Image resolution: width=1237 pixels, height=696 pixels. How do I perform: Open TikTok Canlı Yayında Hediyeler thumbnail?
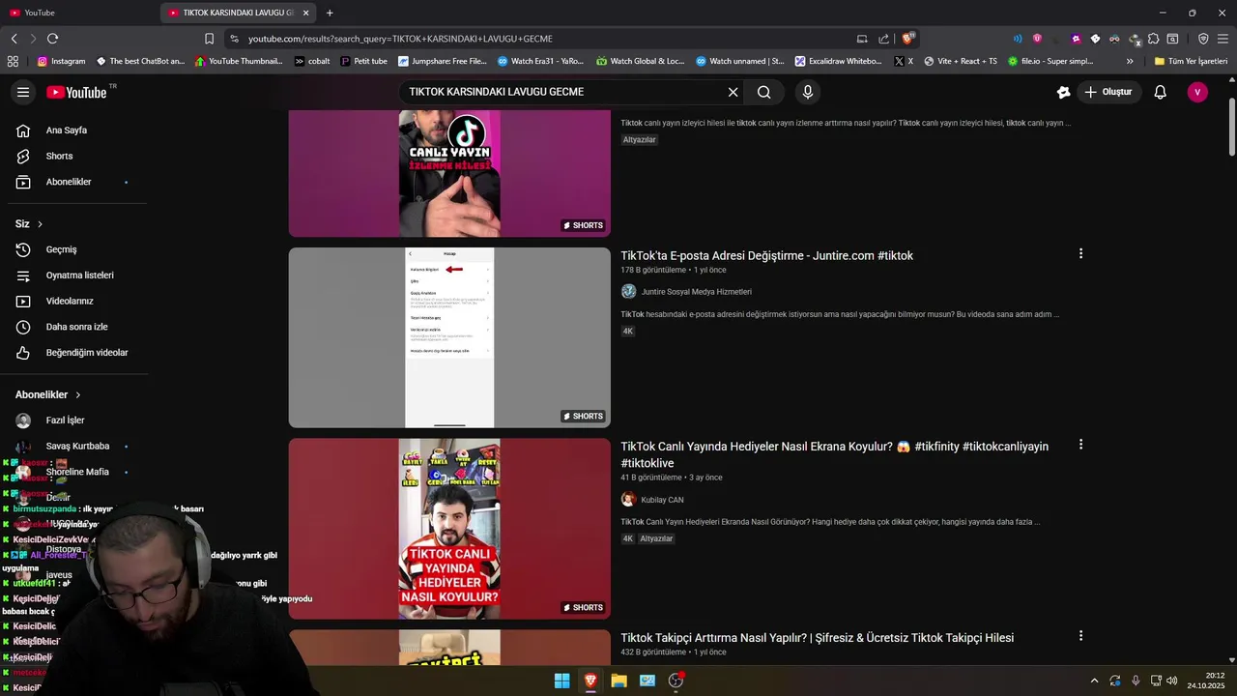pyautogui.click(x=449, y=529)
